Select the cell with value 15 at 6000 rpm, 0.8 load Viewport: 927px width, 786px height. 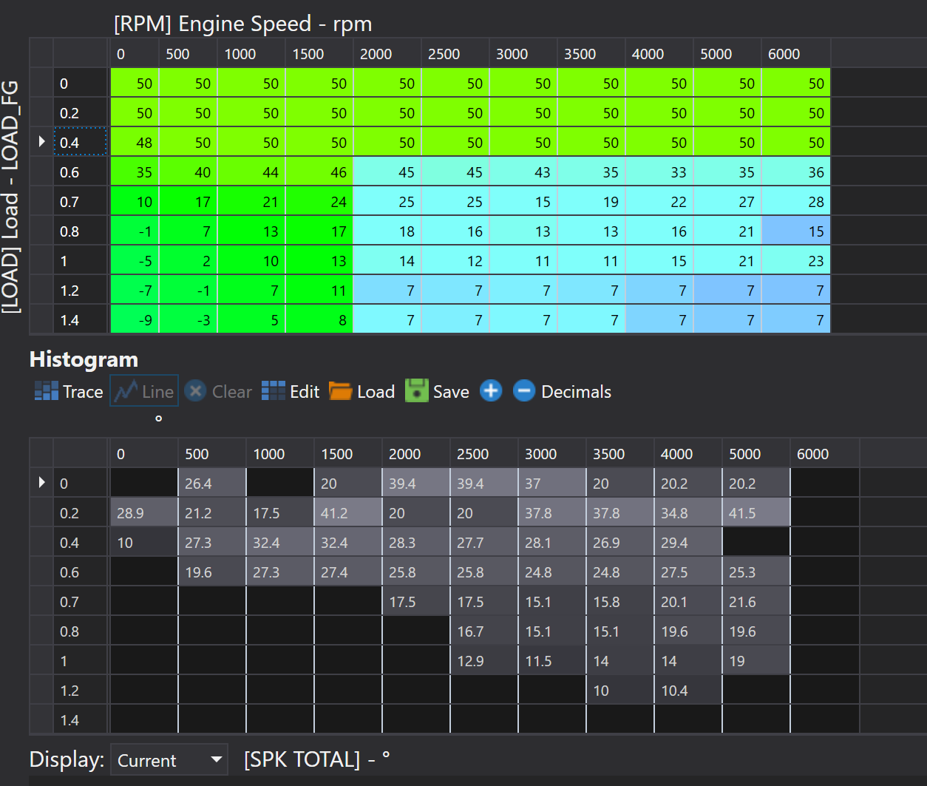point(796,231)
